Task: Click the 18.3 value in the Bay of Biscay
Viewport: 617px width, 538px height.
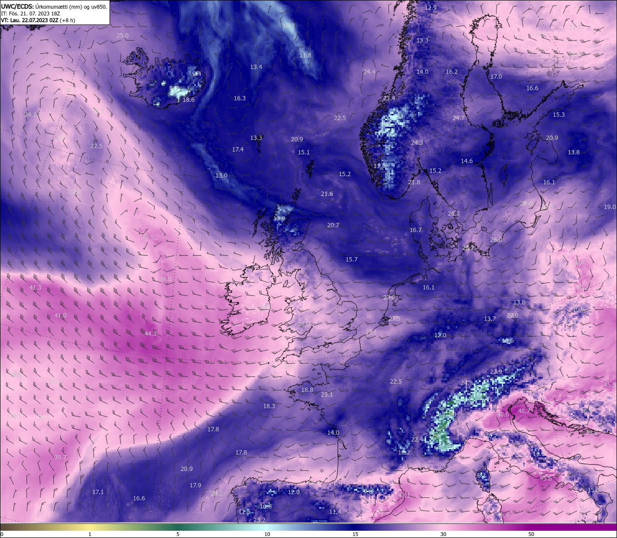Action: pos(269,406)
